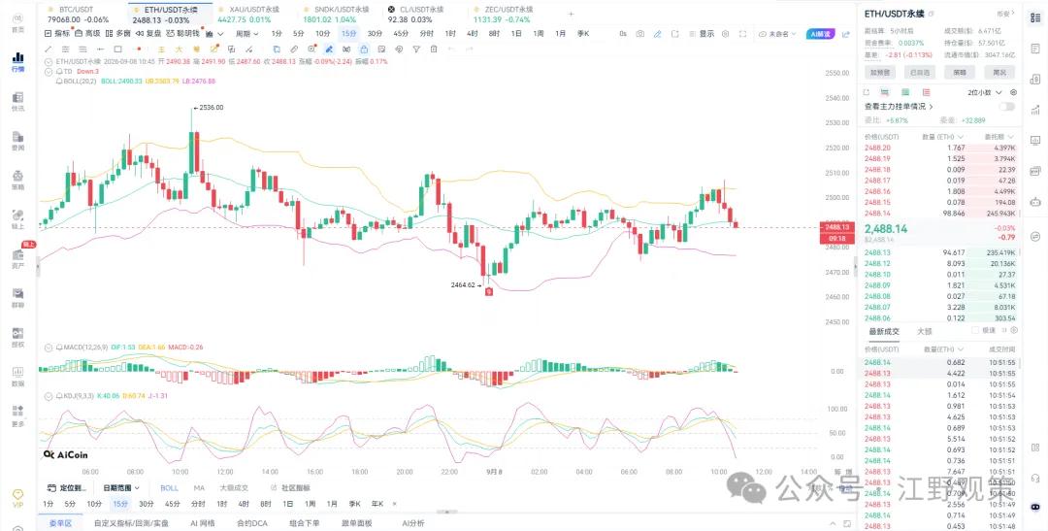Toggle 查看主力挂单情况 switch
This screenshot has height=531, width=1048.
click(x=1006, y=107)
